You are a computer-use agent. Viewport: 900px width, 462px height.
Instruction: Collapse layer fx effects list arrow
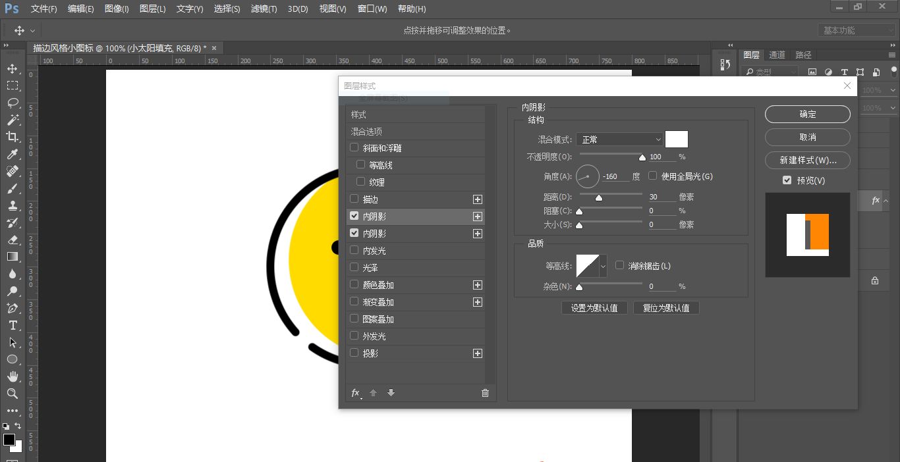(x=886, y=201)
